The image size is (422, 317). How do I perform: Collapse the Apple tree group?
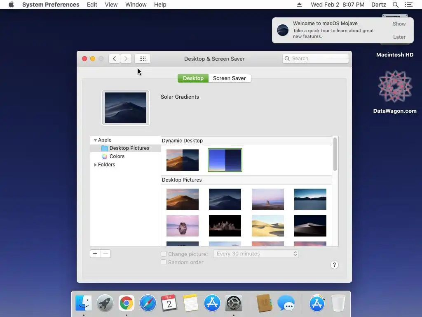click(x=95, y=140)
